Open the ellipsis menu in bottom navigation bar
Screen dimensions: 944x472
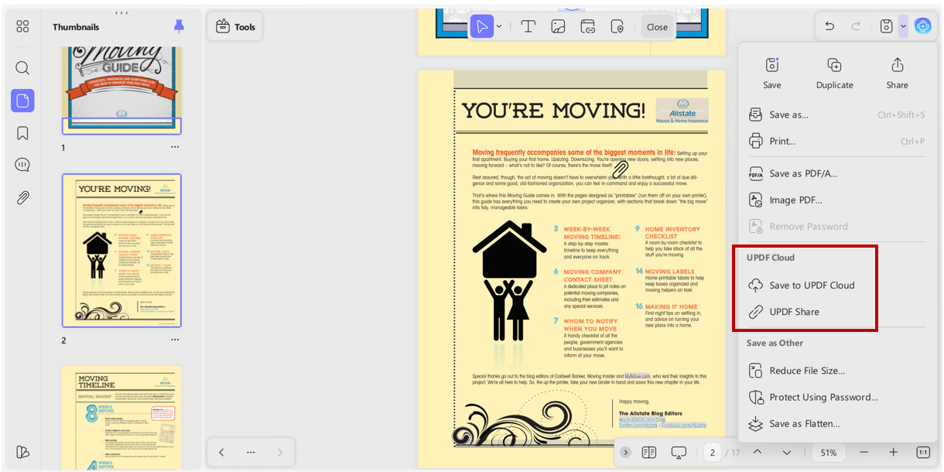click(x=251, y=452)
